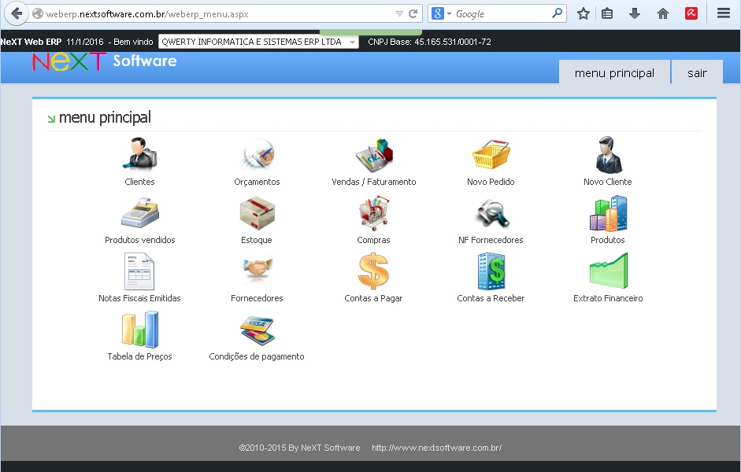Open Condições de pagamento credit card icon

pyautogui.click(x=257, y=330)
